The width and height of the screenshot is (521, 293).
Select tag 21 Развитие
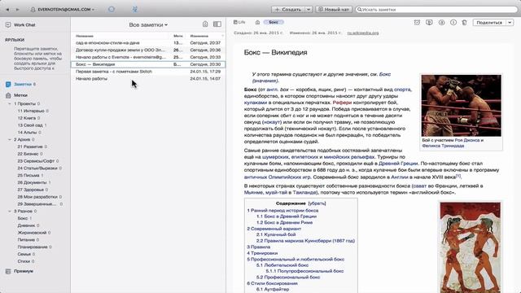[30, 146]
